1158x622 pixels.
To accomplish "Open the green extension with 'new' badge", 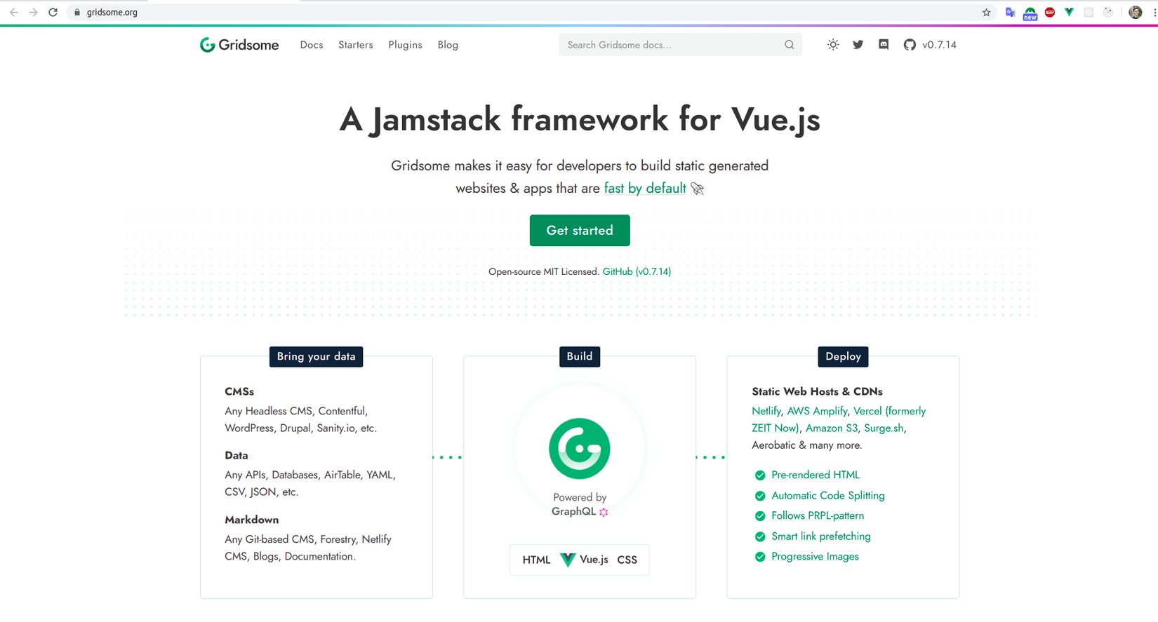I will point(1030,13).
